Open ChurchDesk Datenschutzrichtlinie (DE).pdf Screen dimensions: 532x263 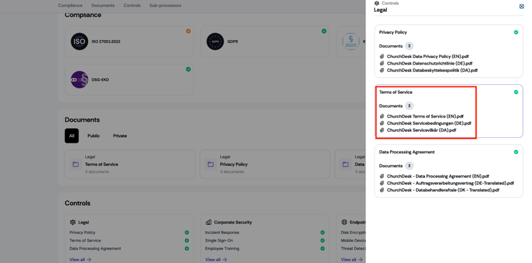tap(430, 63)
